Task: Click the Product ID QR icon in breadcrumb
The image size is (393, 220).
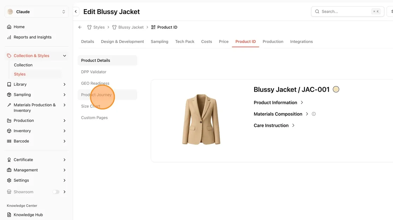Action: (x=153, y=27)
